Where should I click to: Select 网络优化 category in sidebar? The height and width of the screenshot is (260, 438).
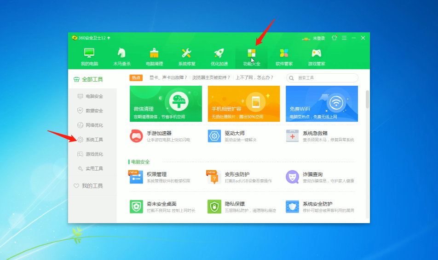[x=92, y=125]
